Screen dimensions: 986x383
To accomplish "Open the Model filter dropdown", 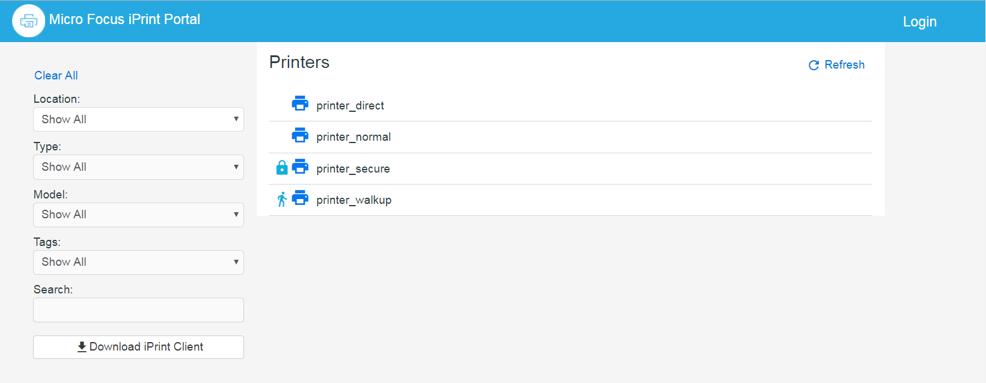I will click(x=138, y=215).
